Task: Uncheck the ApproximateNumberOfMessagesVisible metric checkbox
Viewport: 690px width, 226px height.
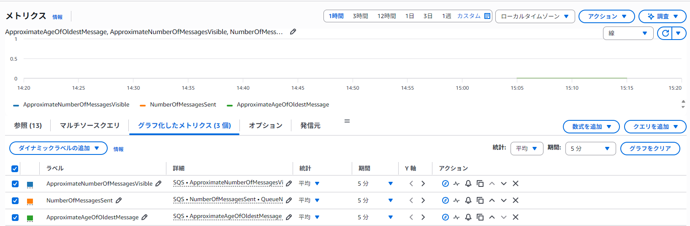Action: tap(15, 184)
